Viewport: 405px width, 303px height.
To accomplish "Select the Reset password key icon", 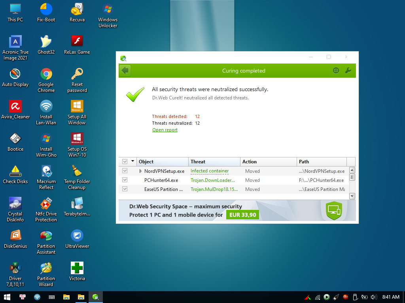I will (77, 80).
